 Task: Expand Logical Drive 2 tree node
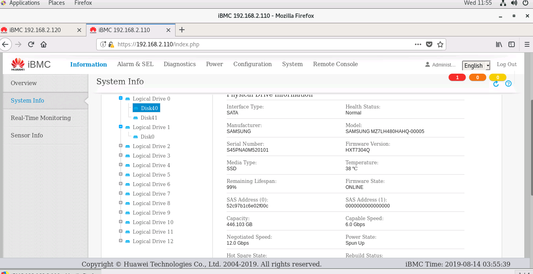120,146
